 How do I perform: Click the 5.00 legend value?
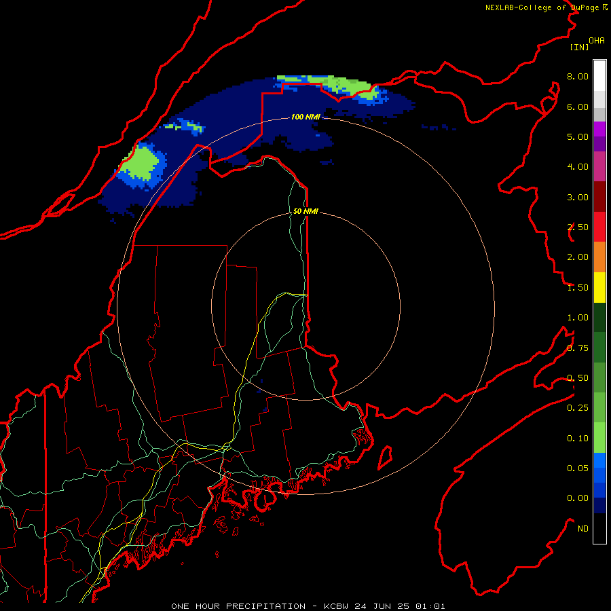pos(578,136)
